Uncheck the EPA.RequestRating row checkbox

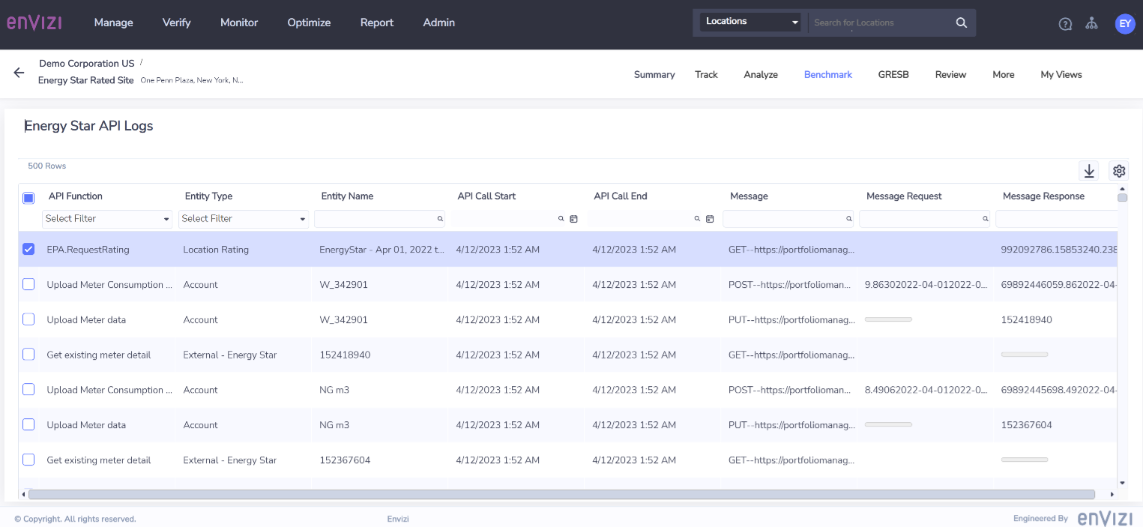click(x=28, y=249)
